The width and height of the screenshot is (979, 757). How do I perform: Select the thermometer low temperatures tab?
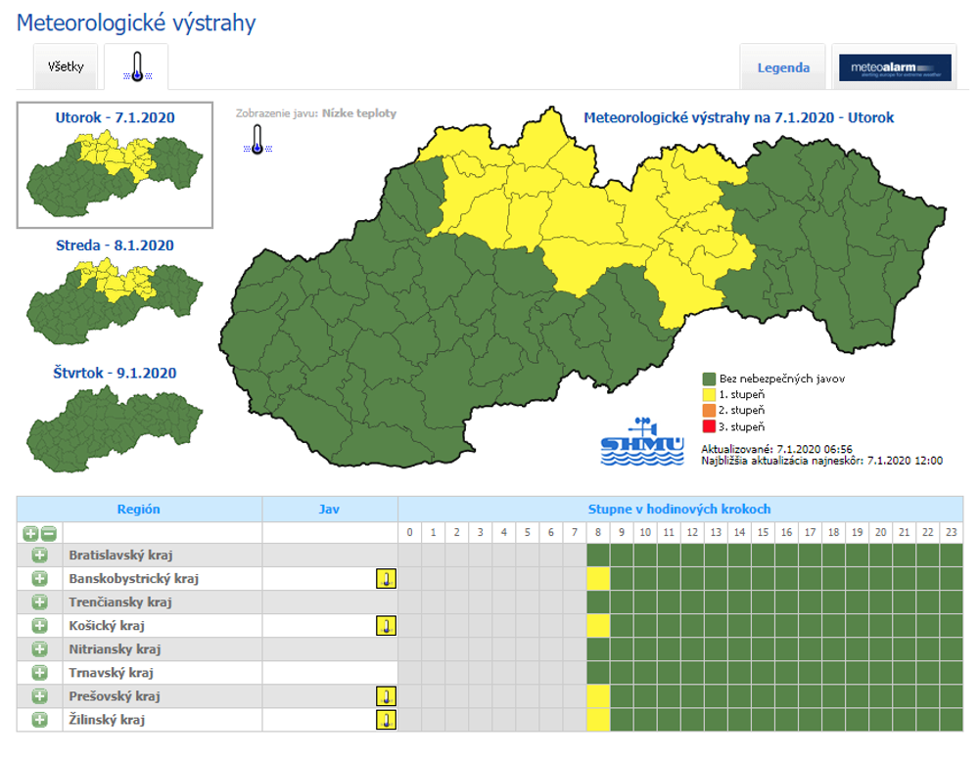tap(137, 67)
